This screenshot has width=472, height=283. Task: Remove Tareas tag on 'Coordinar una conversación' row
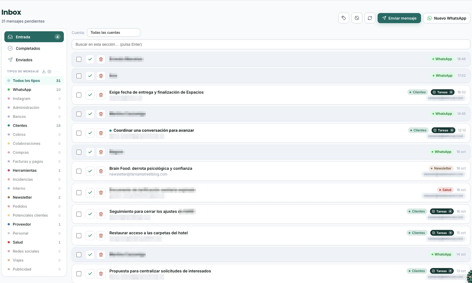pos(452,130)
